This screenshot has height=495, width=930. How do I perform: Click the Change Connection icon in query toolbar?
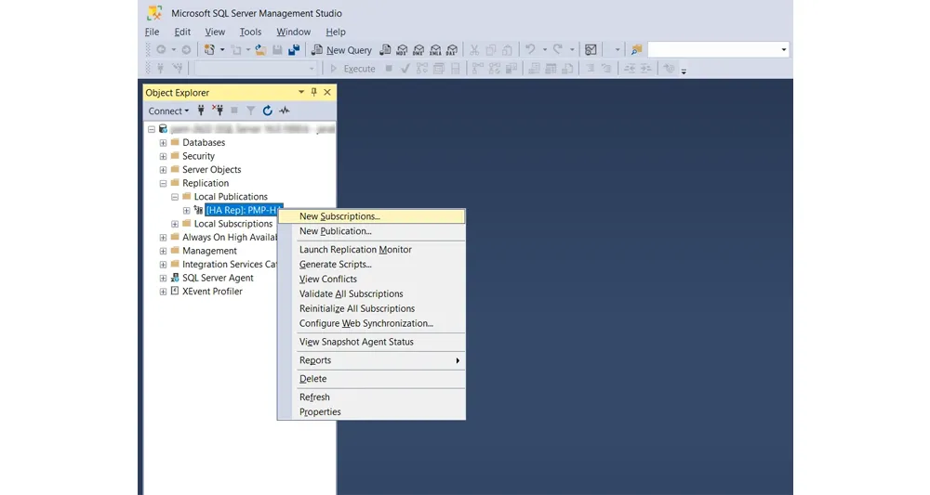click(177, 69)
